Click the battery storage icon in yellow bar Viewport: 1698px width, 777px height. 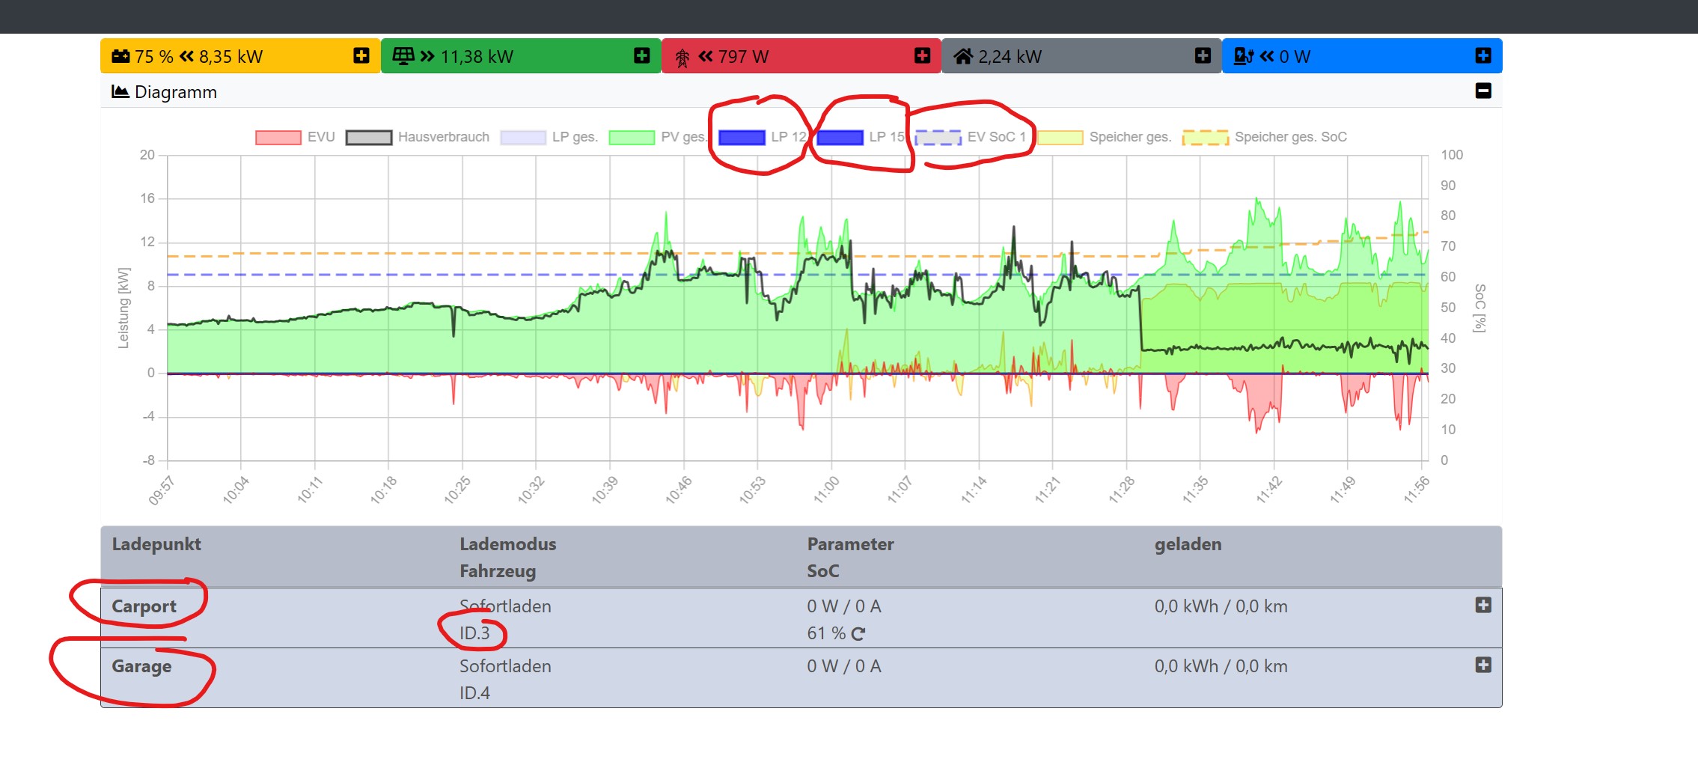[x=120, y=56]
